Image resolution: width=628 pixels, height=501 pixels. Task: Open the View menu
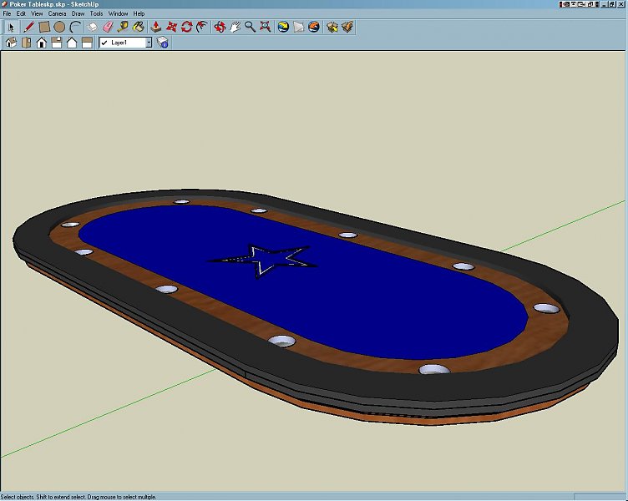click(37, 13)
